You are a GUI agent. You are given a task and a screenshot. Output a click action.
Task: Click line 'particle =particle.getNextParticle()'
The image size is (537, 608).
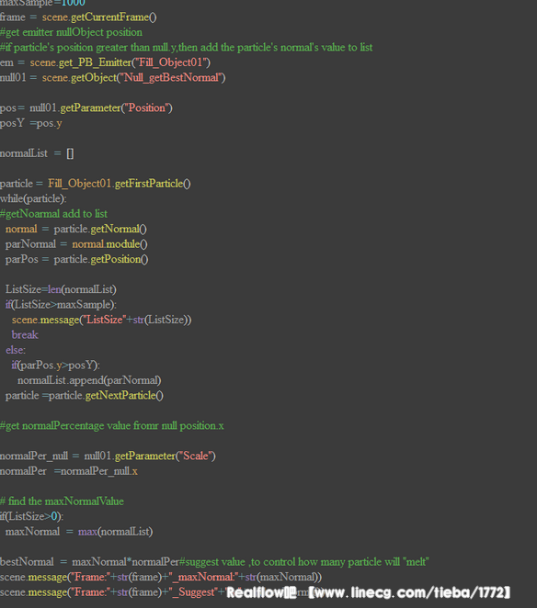(x=85, y=395)
